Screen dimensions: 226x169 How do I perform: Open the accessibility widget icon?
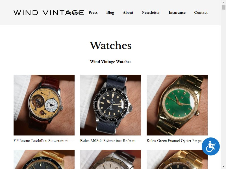210,146
